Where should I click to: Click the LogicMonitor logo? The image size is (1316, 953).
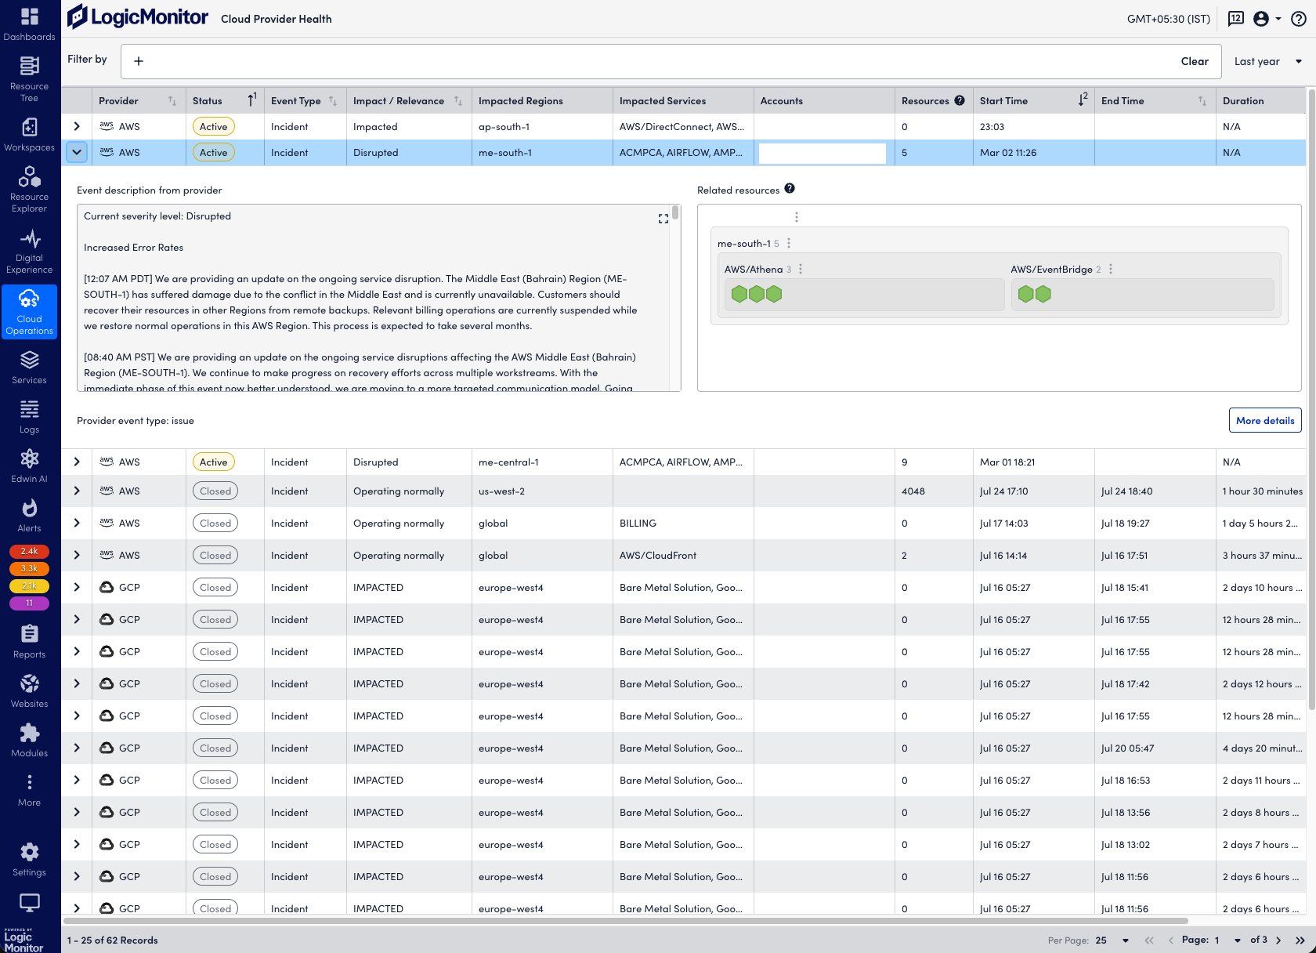click(x=138, y=17)
